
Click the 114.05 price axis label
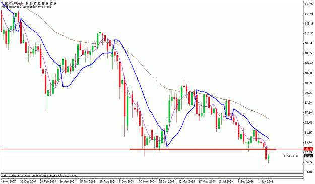coord(309,14)
